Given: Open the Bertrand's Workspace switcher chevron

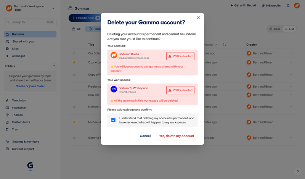Looking at the screenshot, I should coord(53,8).
